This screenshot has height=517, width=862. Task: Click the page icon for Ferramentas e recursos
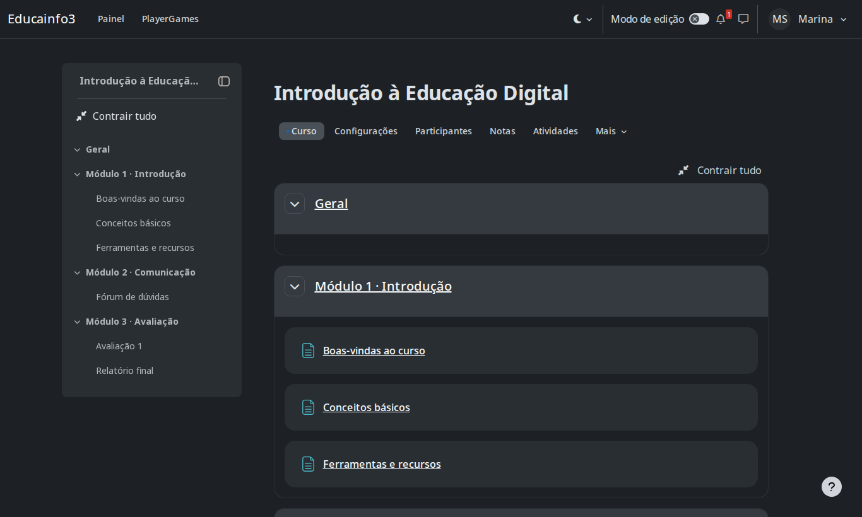point(308,464)
